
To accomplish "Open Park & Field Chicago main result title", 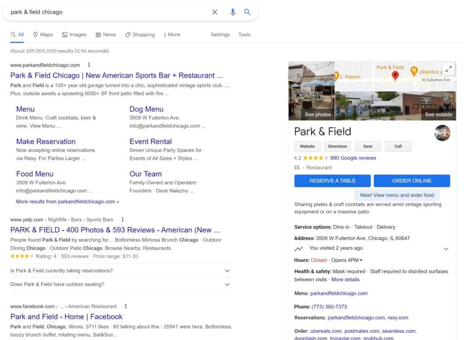I will point(116,76).
